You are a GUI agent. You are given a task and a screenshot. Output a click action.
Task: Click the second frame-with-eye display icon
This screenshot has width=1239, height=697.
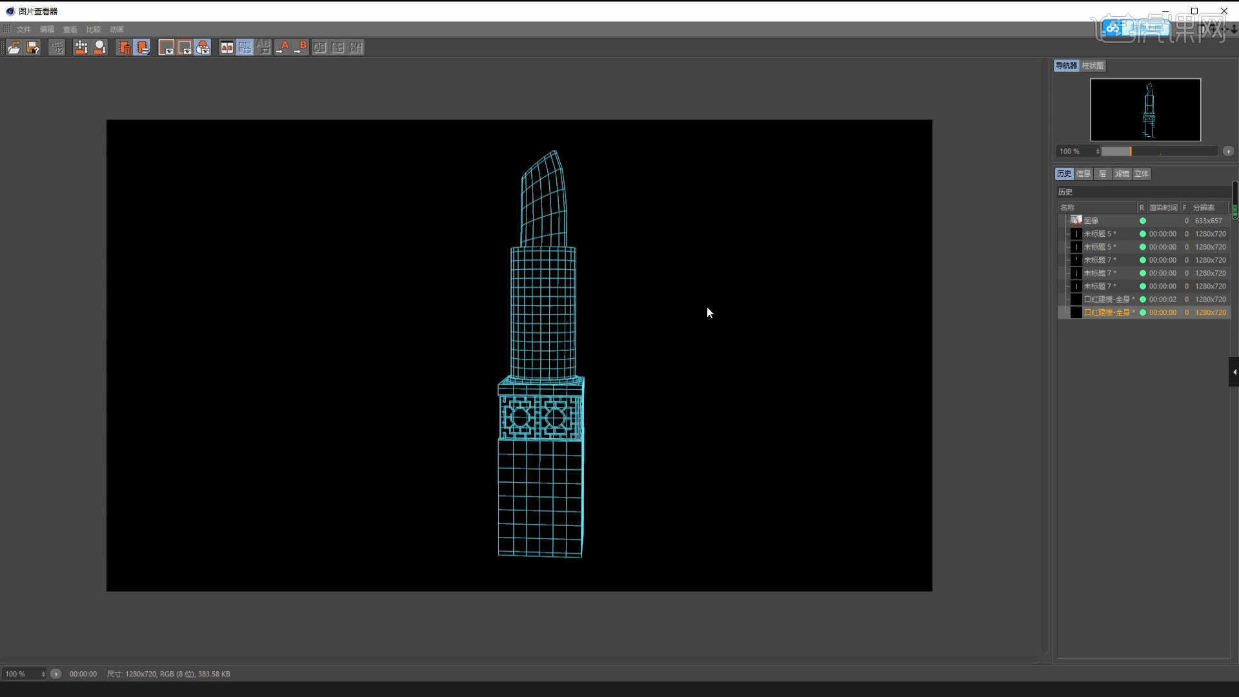pos(185,47)
